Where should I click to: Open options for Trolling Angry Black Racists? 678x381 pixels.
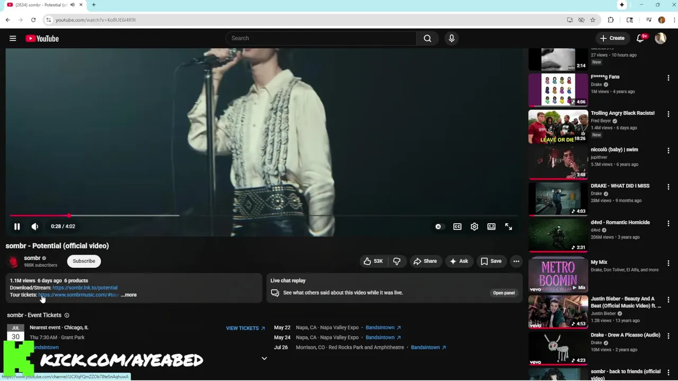pos(668,114)
